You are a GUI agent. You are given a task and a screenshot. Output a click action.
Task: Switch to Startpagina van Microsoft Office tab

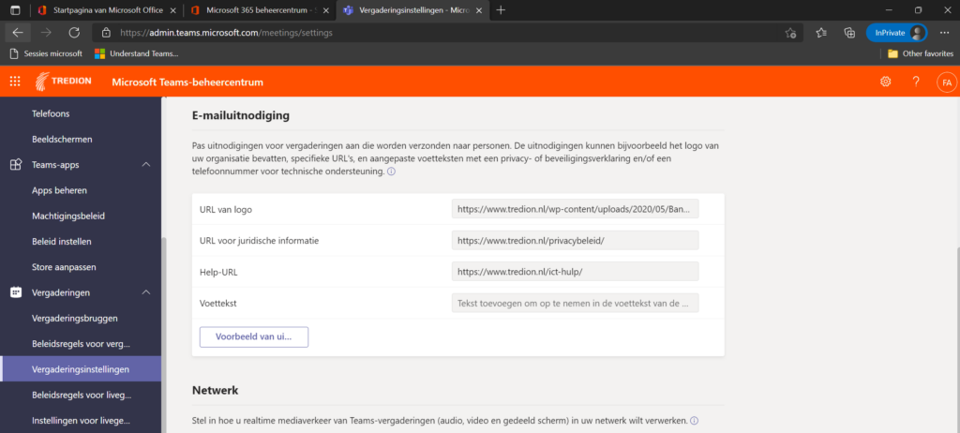[x=107, y=10]
